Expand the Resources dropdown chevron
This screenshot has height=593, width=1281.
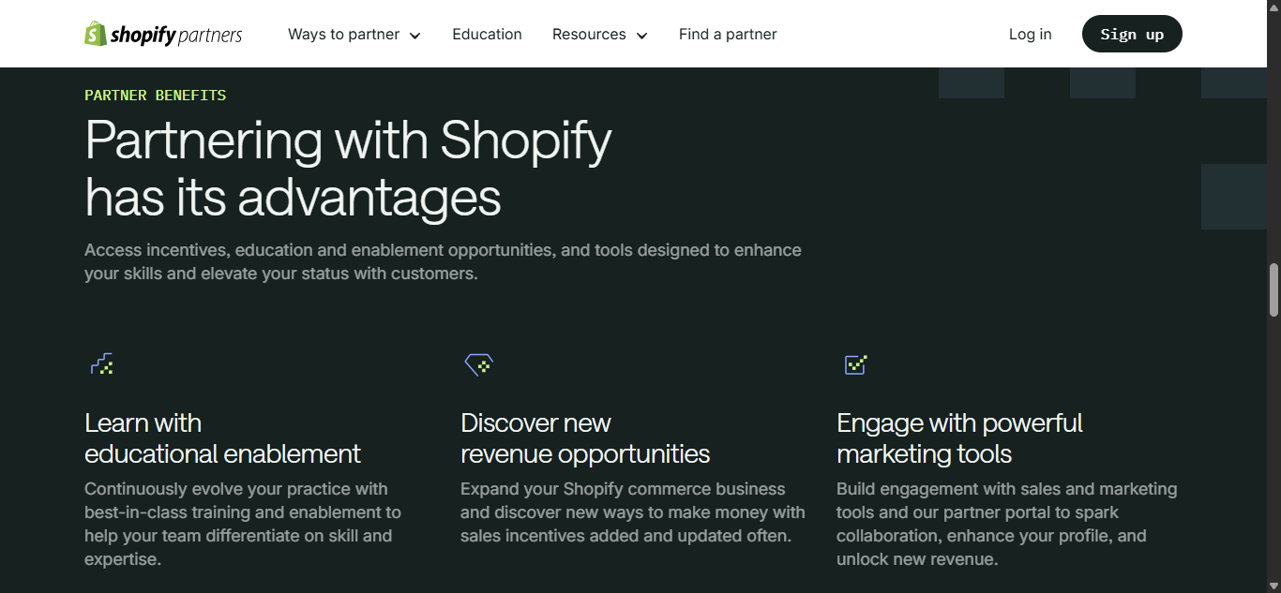[642, 36]
